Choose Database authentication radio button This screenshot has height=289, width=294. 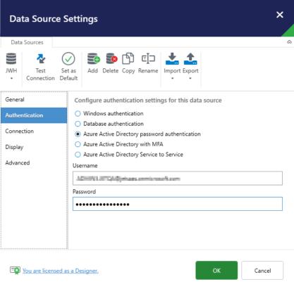point(78,124)
